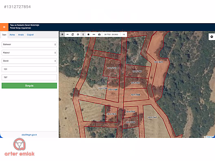
Task: Select parcel 101/738 on the map
Action: (x=103, y=89)
